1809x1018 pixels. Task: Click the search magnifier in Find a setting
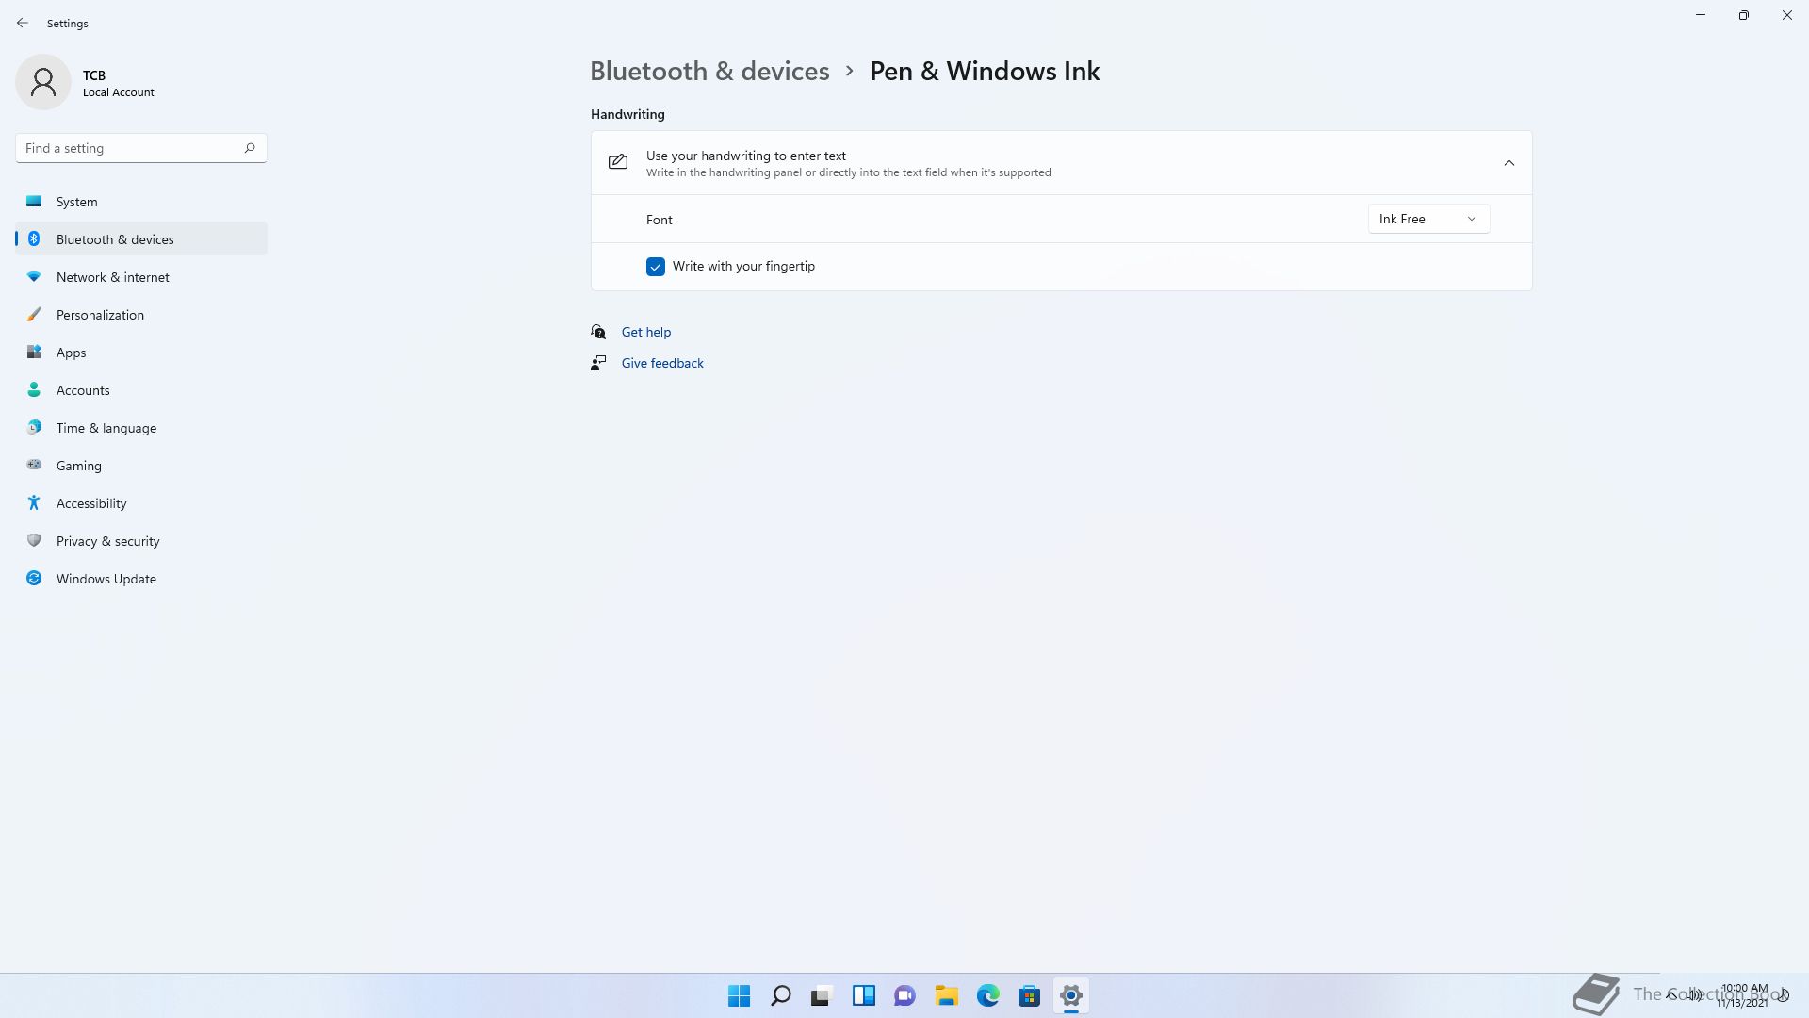250,148
